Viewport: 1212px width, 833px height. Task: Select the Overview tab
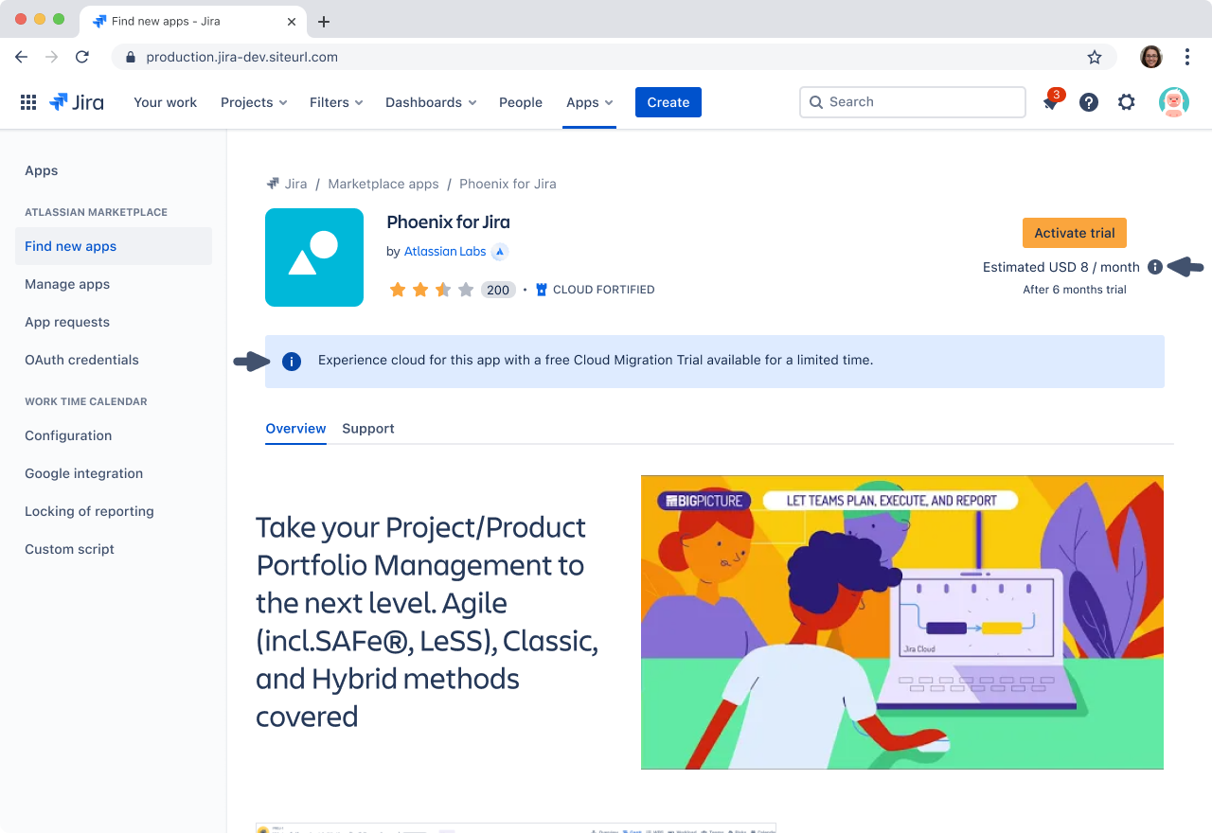[295, 428]
